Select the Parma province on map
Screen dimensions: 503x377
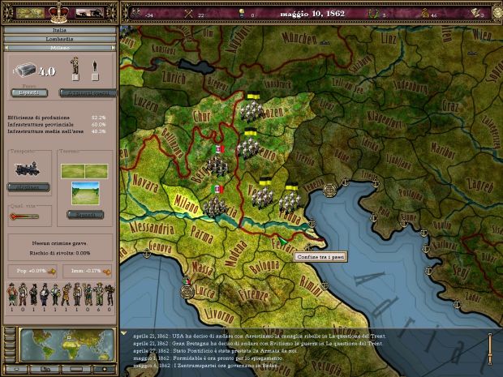(x=202, y=234)
